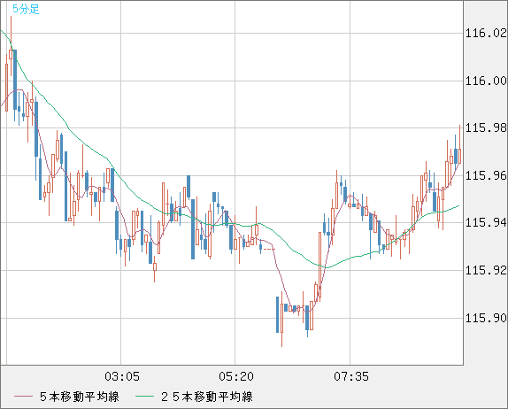
Task: Click the 5本移動平均線 legend text
Action: (x=80, y=397)
